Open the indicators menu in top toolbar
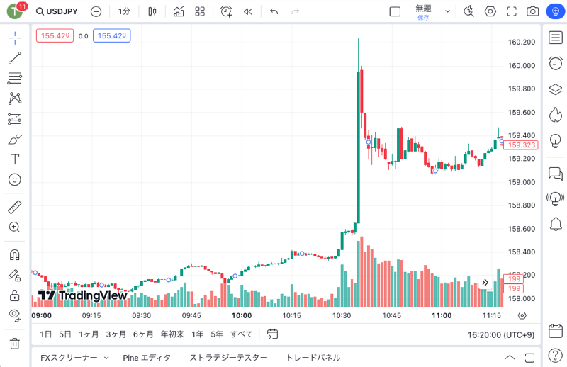 (179, 11)
